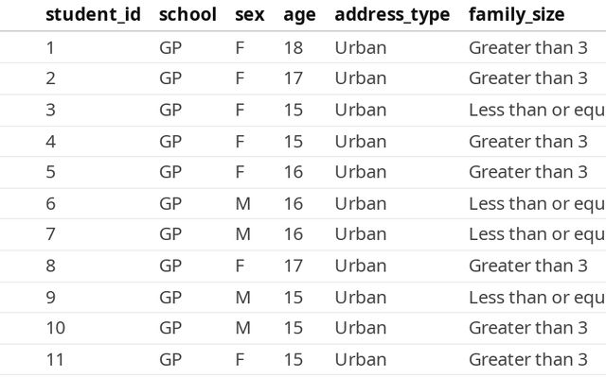Click age cell 18 in first row
Image resolution: width=606 pixels, height=378 pixels.
pyautogui.click(x=294, y=48)
